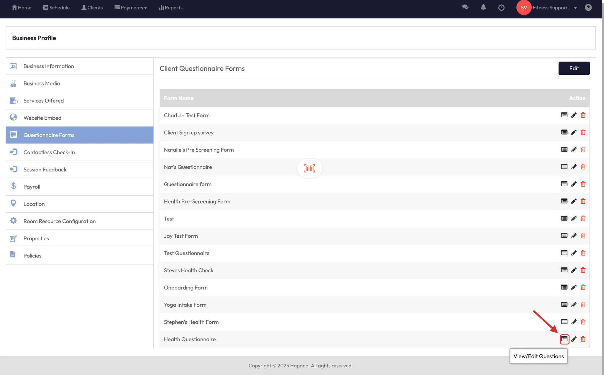The image size is (604, 375).
Task: Click trash icon for Onboarding Form
Action: [583, 288]
